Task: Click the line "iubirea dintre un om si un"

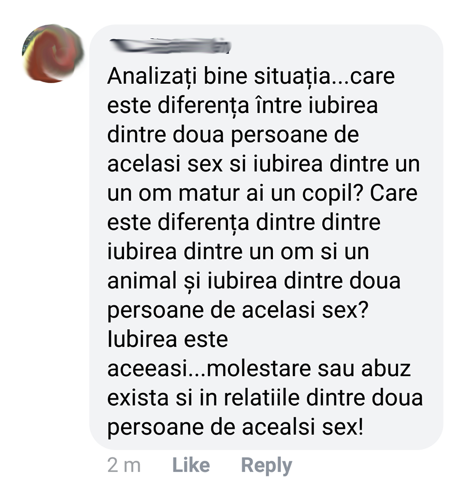Action: (238, 252)
